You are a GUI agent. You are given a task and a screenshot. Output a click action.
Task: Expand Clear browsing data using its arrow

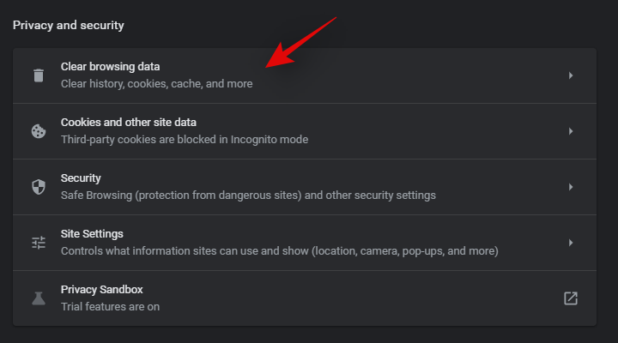571,75
